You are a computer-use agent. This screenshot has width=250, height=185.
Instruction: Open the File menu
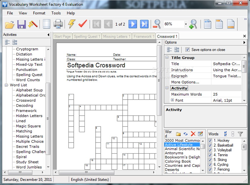tap(10, 13)
